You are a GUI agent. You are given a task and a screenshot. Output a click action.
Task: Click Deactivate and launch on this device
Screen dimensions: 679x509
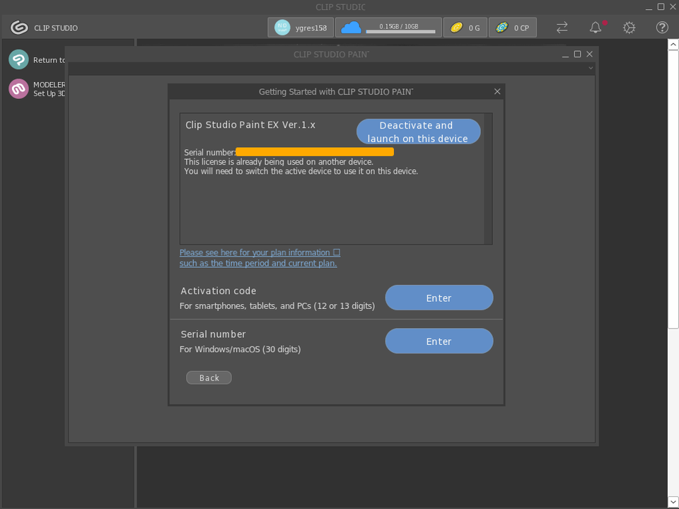point(418,131)
